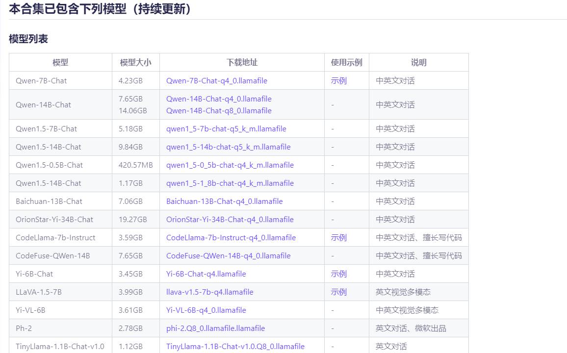Select the 3.99GB size cell
Screen dimensions: 567x353
click(x=135, y=292)
